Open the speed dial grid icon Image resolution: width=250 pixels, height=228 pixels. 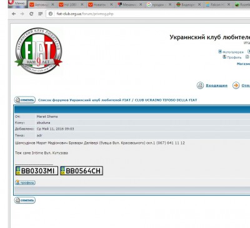pos(41,14)
